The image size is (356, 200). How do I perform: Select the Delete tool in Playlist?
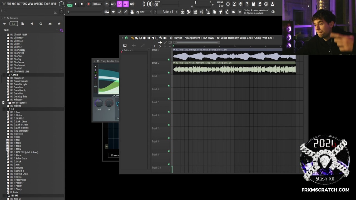coord(140,38)
